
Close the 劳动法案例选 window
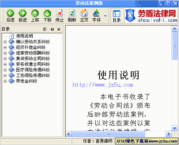pos(175,3)
